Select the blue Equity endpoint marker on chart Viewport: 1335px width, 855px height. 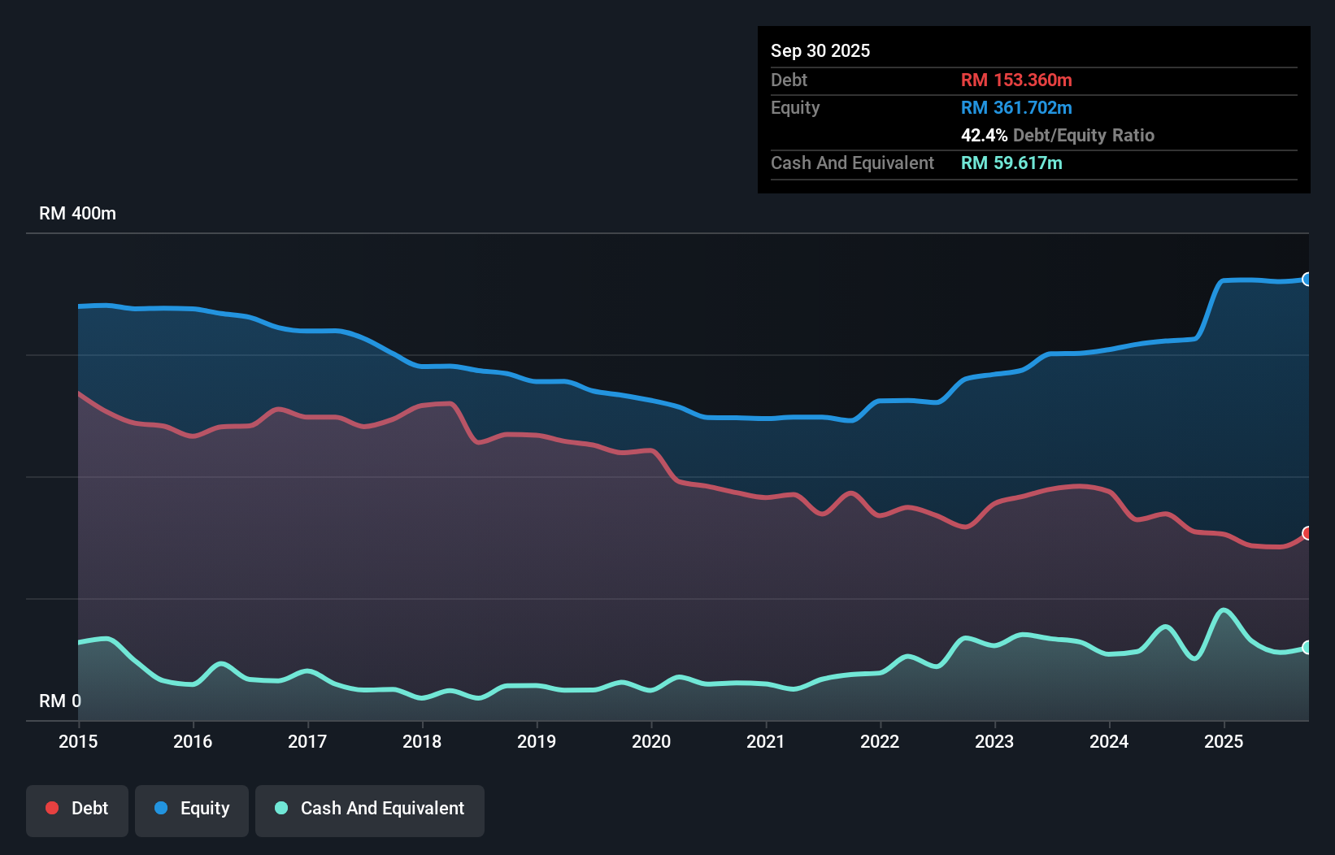1307,279
